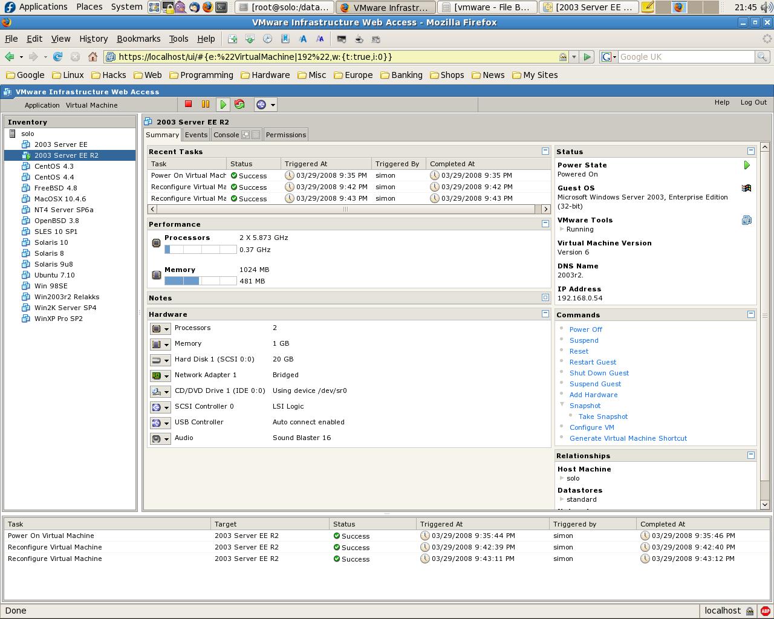
Task: Switch to the Permissions tab
Action: [x=286, y=135]
